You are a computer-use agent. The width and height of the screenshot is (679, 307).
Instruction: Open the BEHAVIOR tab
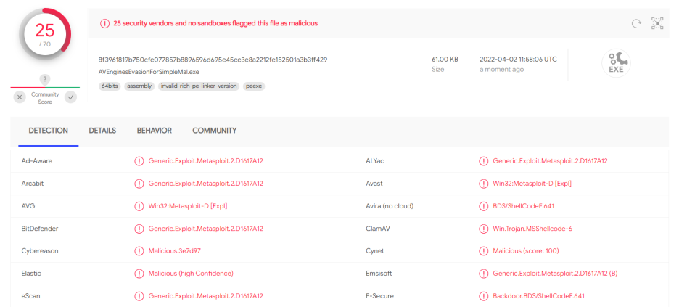(x=155, y=131)
